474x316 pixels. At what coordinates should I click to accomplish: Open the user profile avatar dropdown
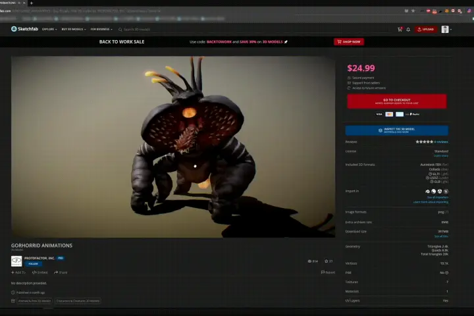pyautogui.click(x=446, y=30)
